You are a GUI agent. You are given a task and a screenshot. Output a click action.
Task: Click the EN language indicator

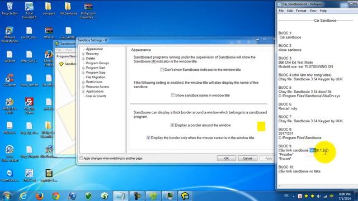286,195
